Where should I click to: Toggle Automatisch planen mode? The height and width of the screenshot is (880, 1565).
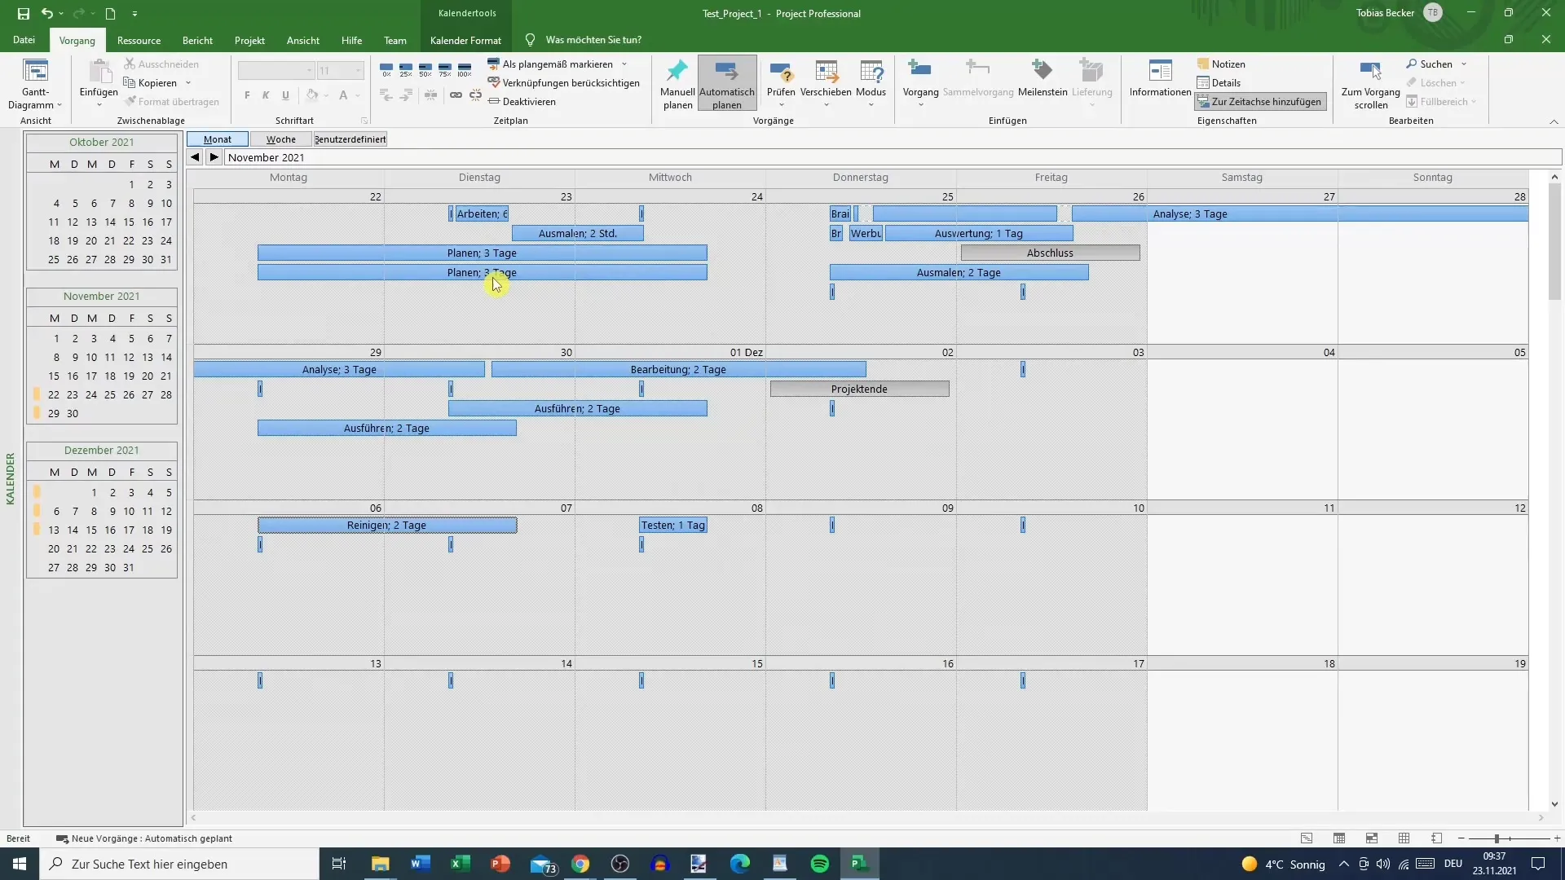(x=727, y=84)
